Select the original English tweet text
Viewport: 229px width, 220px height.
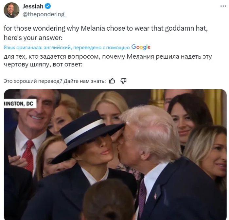106,33
